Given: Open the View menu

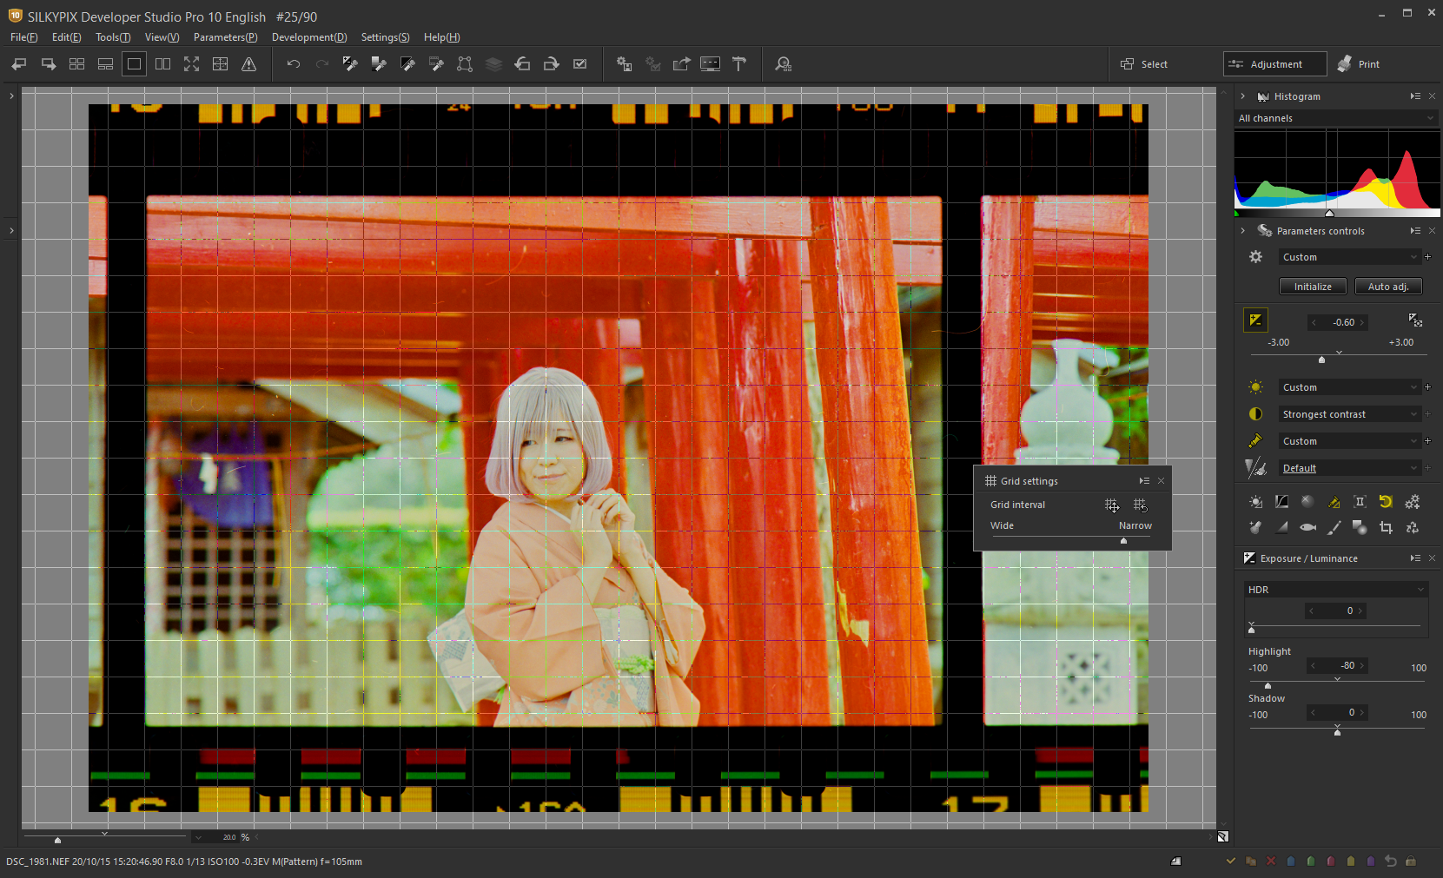Looking at the screenshot, I should tap(162, 37).
